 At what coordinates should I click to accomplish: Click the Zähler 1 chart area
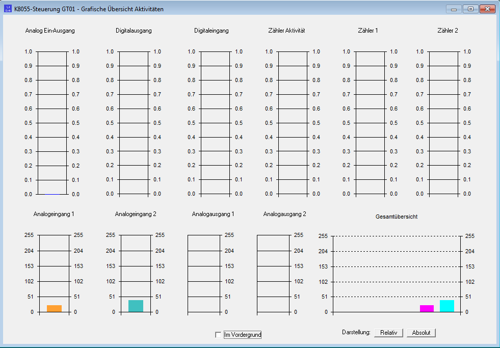[x=371, y=123]
